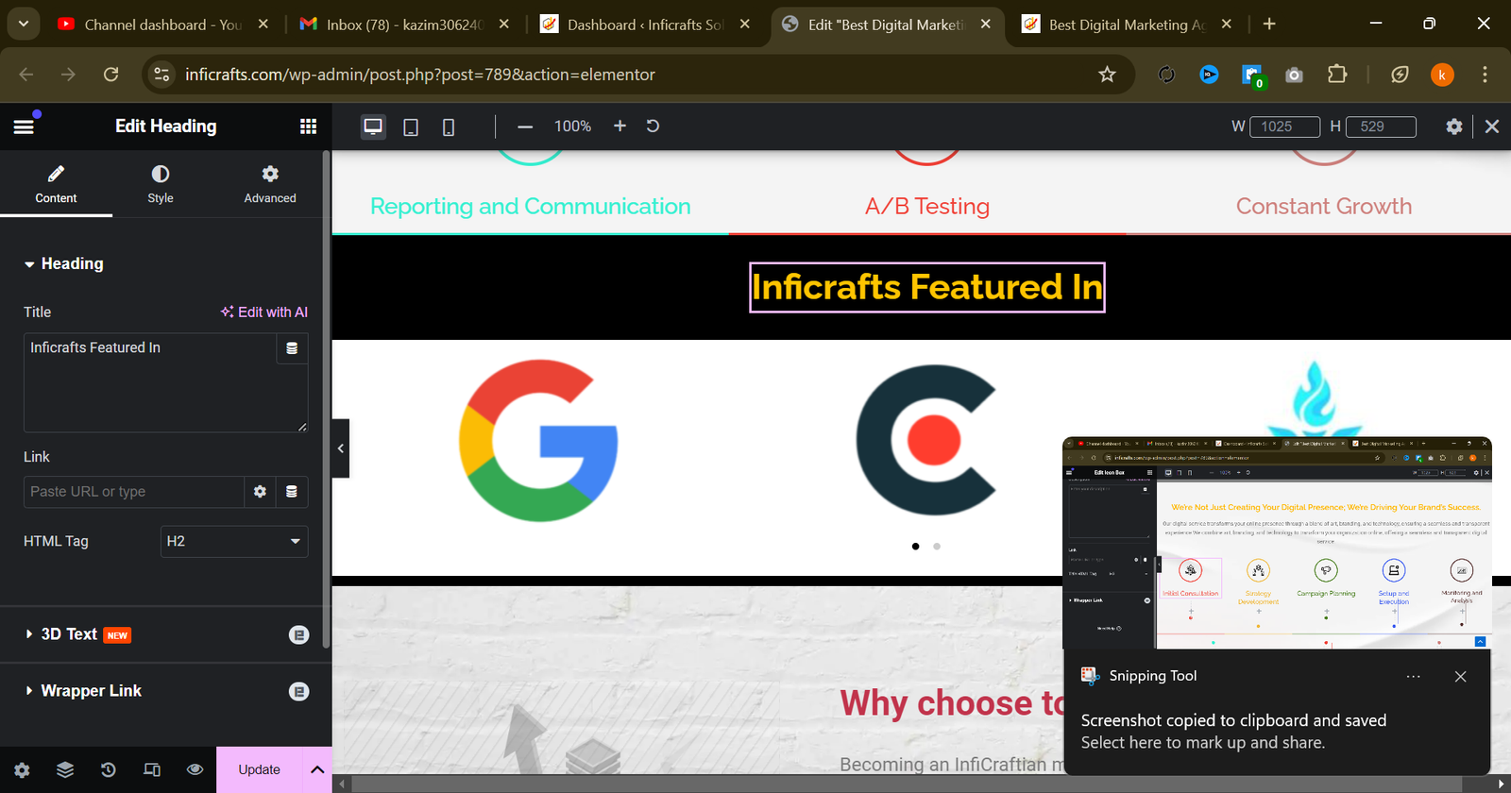Viewport: 1511px width, 793px height.
Task: Switch to mobile responsive view
Action: click(449, 127)
